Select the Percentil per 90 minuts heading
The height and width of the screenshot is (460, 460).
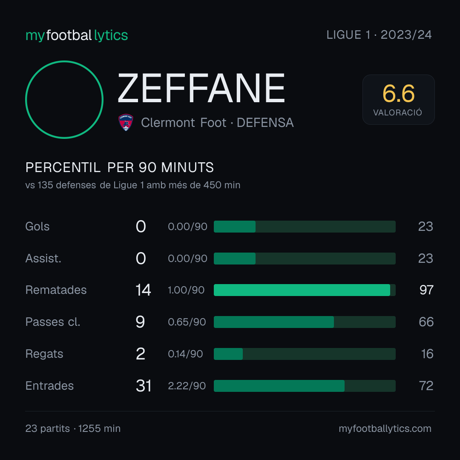(119, 167)
